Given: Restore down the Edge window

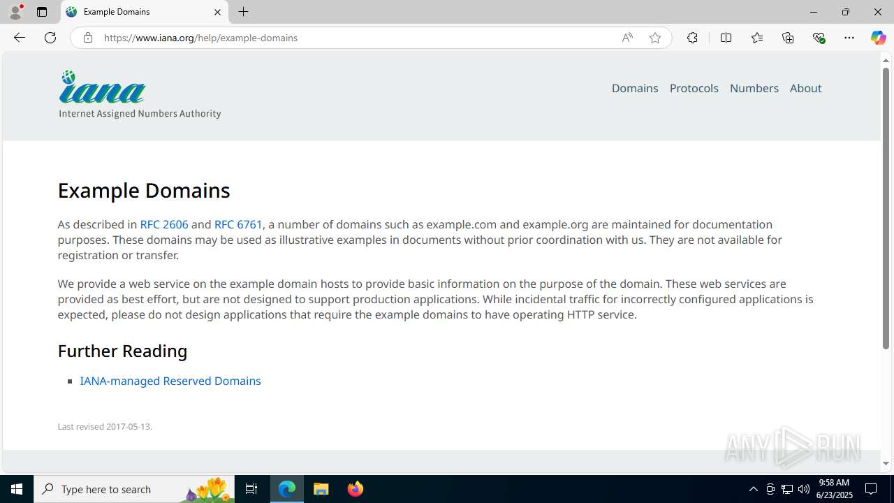Looking at the screenshot, I should pyautogui.click(x=846, y=12).
